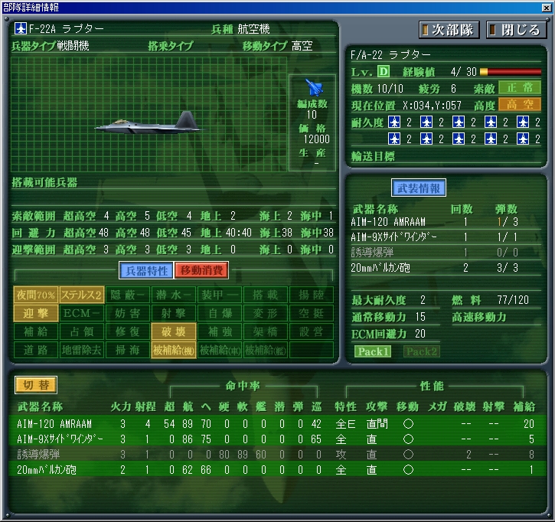This screenshot has width=555, height=522.
Task: Click the blue jet icon above 編成数
Action: coord(314,88)
